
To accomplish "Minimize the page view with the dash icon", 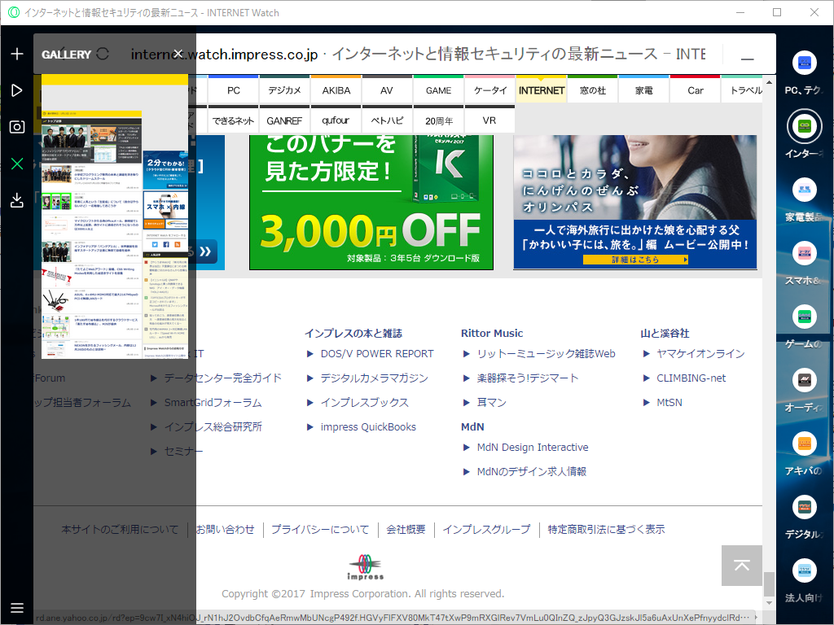I will (748, 59).
